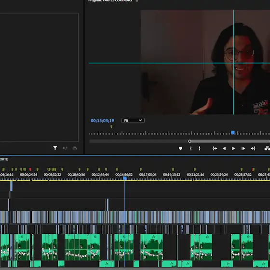Click the Mark In bracket button
The width and height of the screenshot is (270, 270).
click(x=191, y=148)
